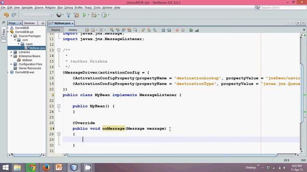Viewport: 307px width, 172px height.
Task: Open the Navigate menu
Action: click(27, 8)
